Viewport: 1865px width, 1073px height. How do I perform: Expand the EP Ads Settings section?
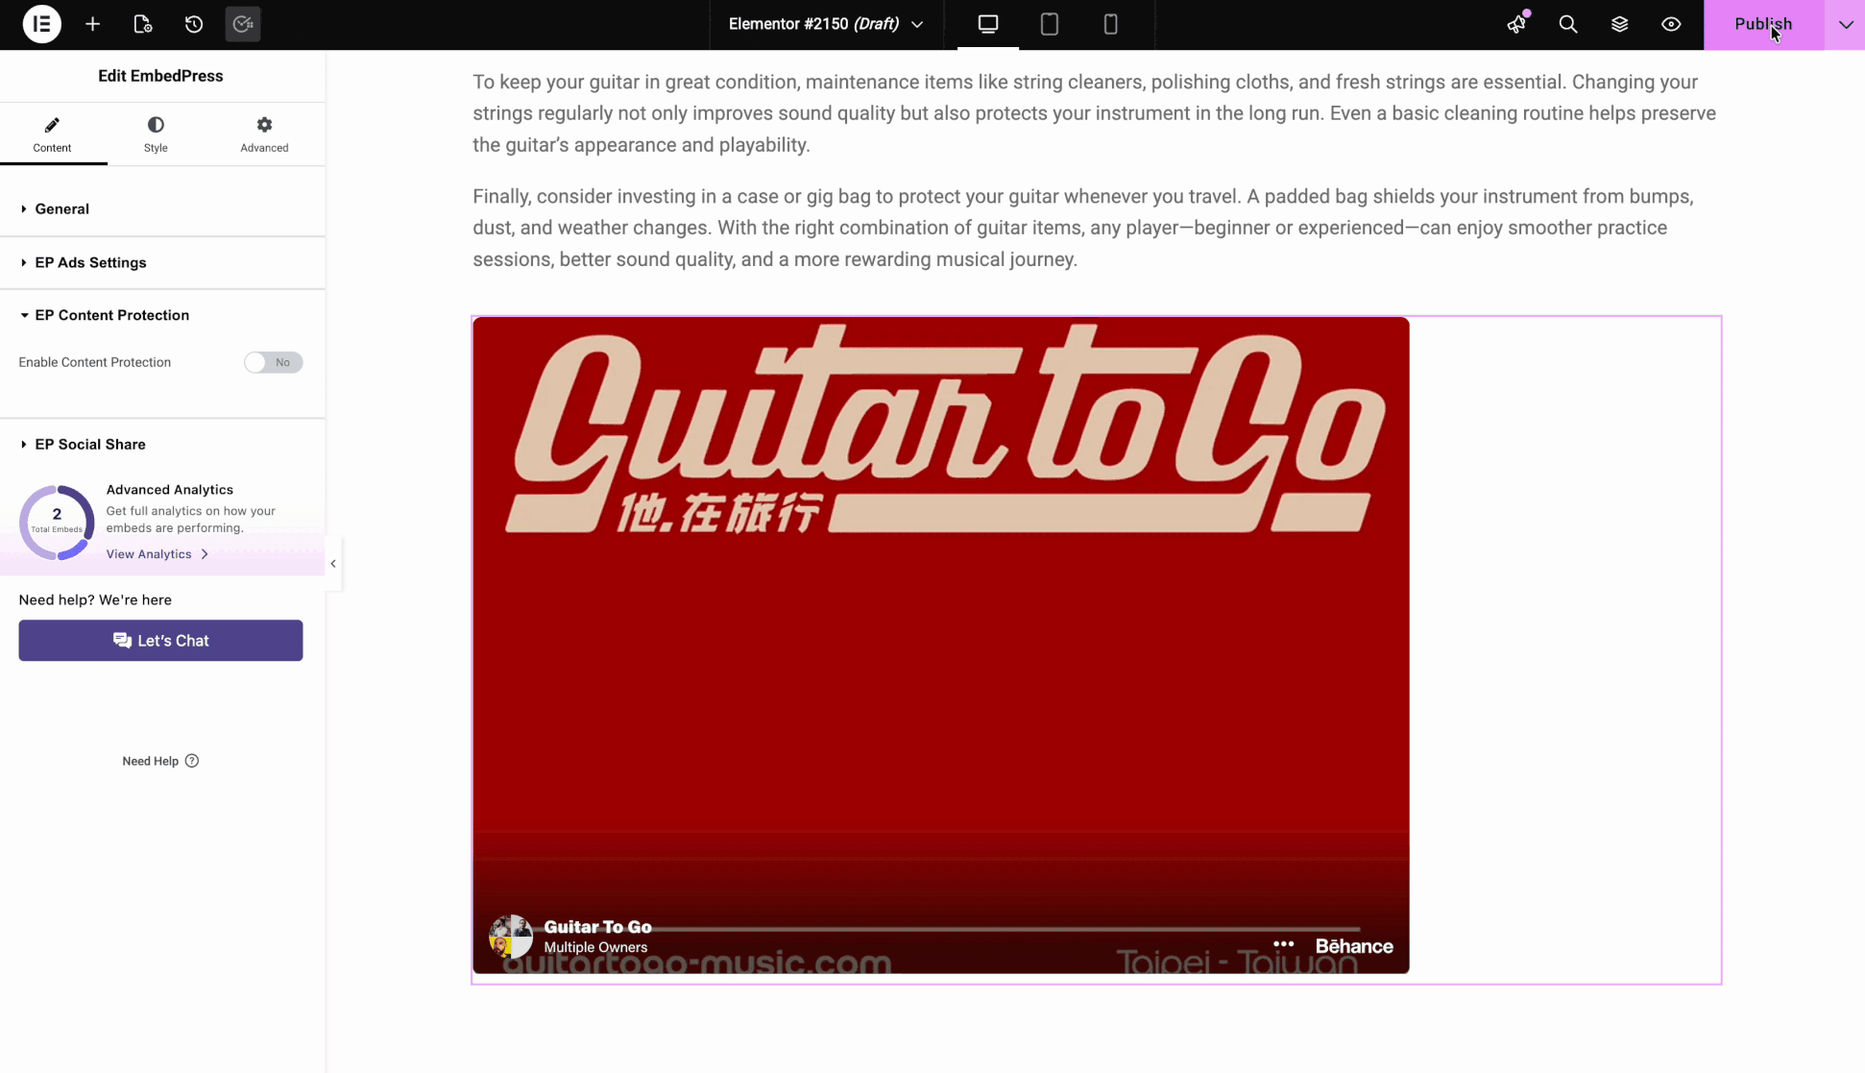[89, 262]
